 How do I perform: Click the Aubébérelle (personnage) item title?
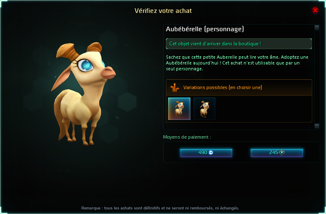point(205,29)
